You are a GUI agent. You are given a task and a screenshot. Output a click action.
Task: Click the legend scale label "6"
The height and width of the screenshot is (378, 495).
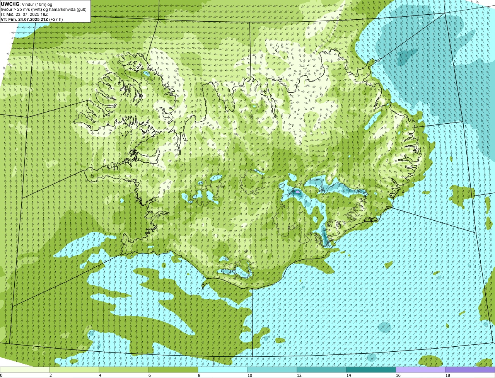click(x=150, y=375)
